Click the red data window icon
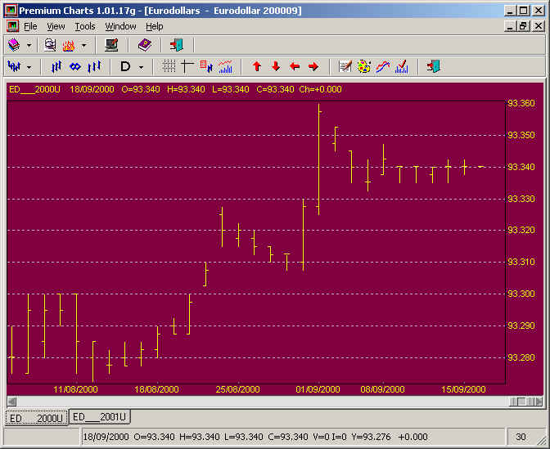550x449 pixels. [206, 66]
